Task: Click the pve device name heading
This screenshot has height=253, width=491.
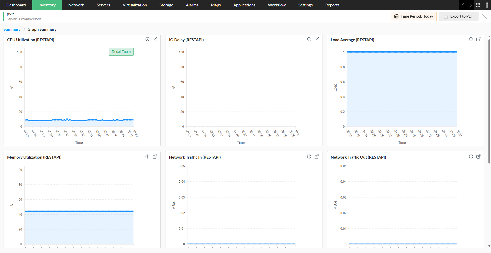Action: coord(10,14)
